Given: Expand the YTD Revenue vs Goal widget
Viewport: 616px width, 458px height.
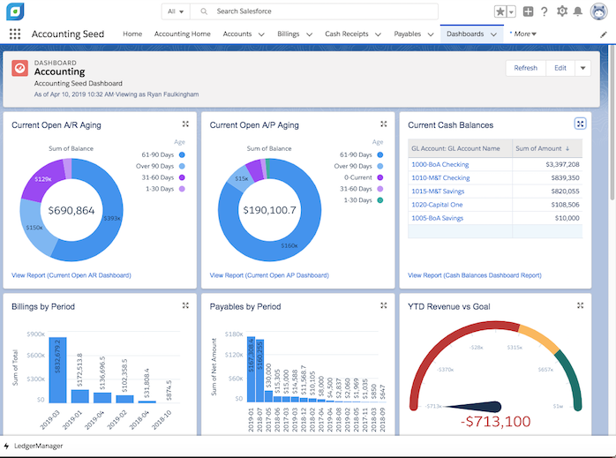Looking at the screenshot, I should 580,306.
